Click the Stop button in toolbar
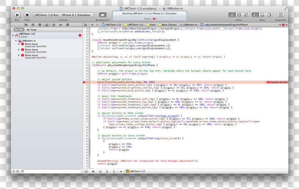 27,15
